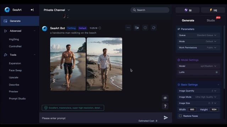
Task: Open the shirtless man beach image
Action: [x=68, y=64]
